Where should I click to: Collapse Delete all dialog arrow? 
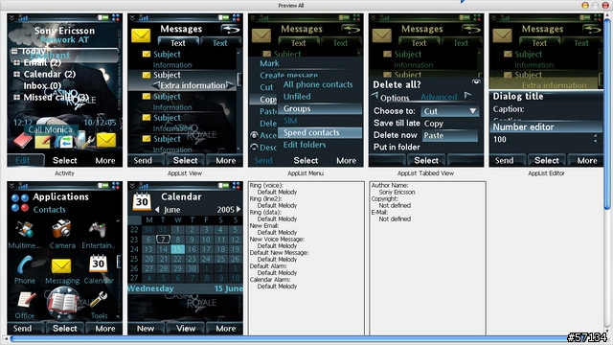click(x=476, y=81)
